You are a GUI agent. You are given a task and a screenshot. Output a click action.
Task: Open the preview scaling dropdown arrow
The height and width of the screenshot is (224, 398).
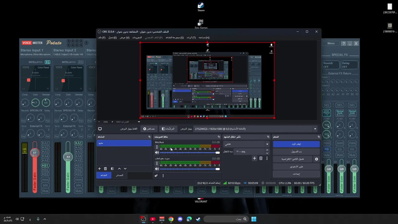click(x=139, y=122)
